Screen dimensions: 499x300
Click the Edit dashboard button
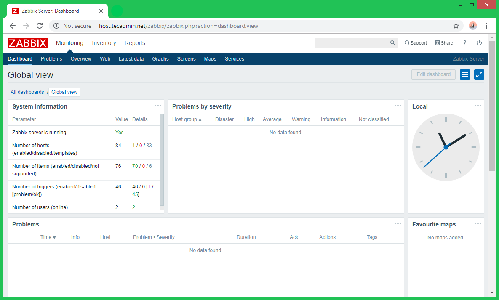coord(433,74)
